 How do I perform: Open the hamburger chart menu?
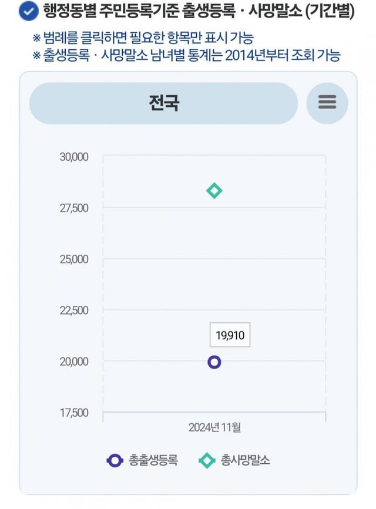[327, 102]
